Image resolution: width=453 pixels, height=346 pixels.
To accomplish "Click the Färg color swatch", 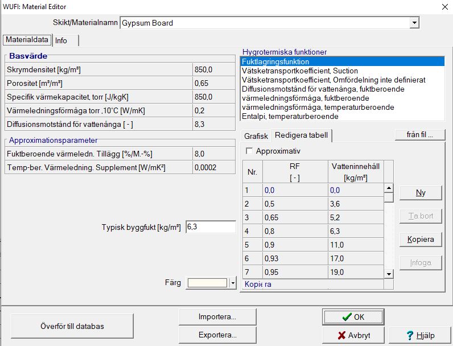I will 207,283.
